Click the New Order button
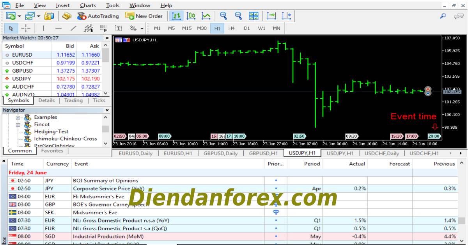 [144, 16]
